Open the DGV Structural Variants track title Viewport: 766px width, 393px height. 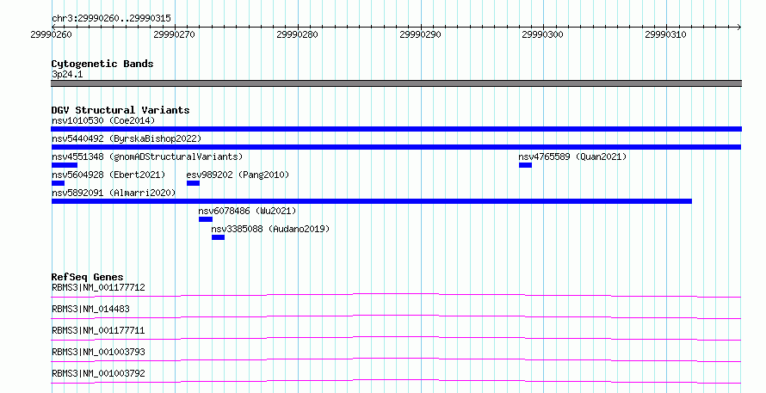coord(120,110)
